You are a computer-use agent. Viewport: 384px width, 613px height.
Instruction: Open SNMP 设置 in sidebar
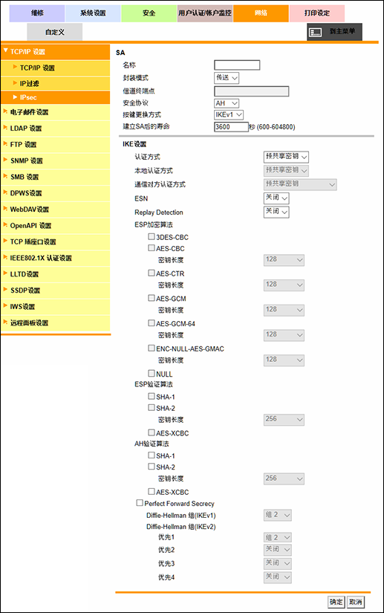(x=56, y=160)
